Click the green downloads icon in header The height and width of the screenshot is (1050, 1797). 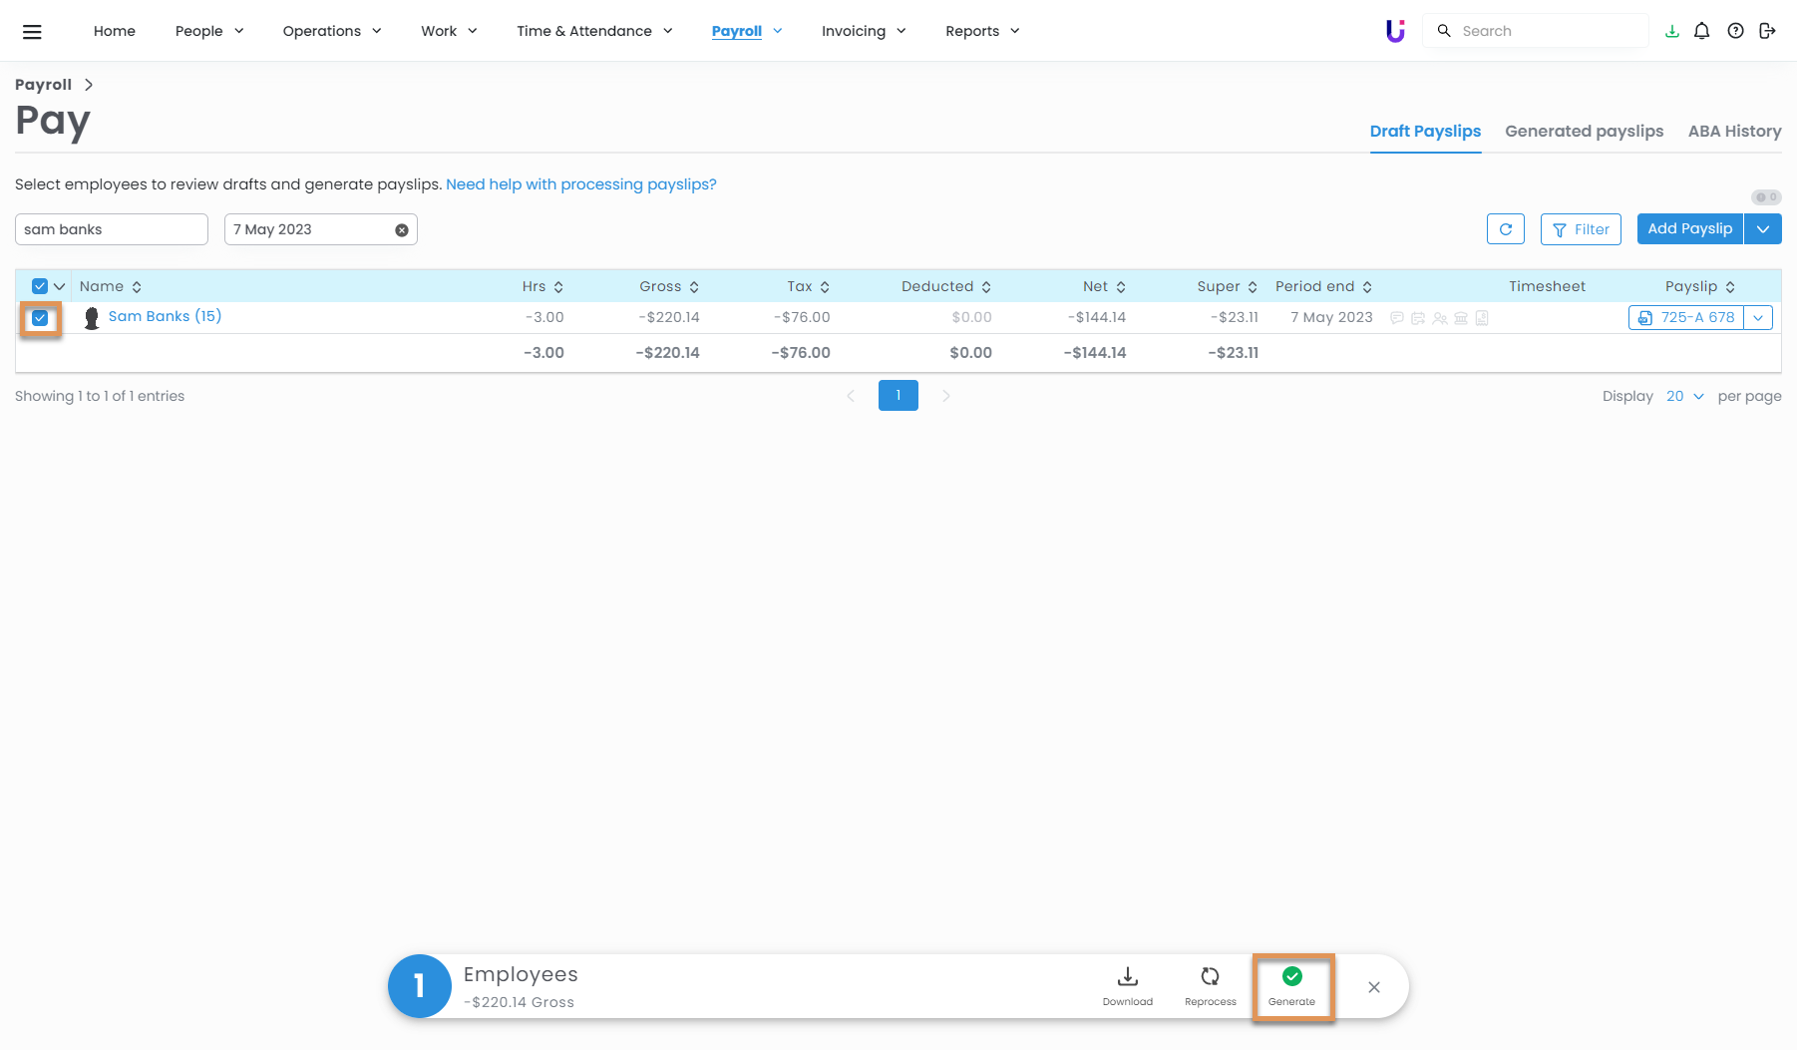click(x=1671, y=31)
